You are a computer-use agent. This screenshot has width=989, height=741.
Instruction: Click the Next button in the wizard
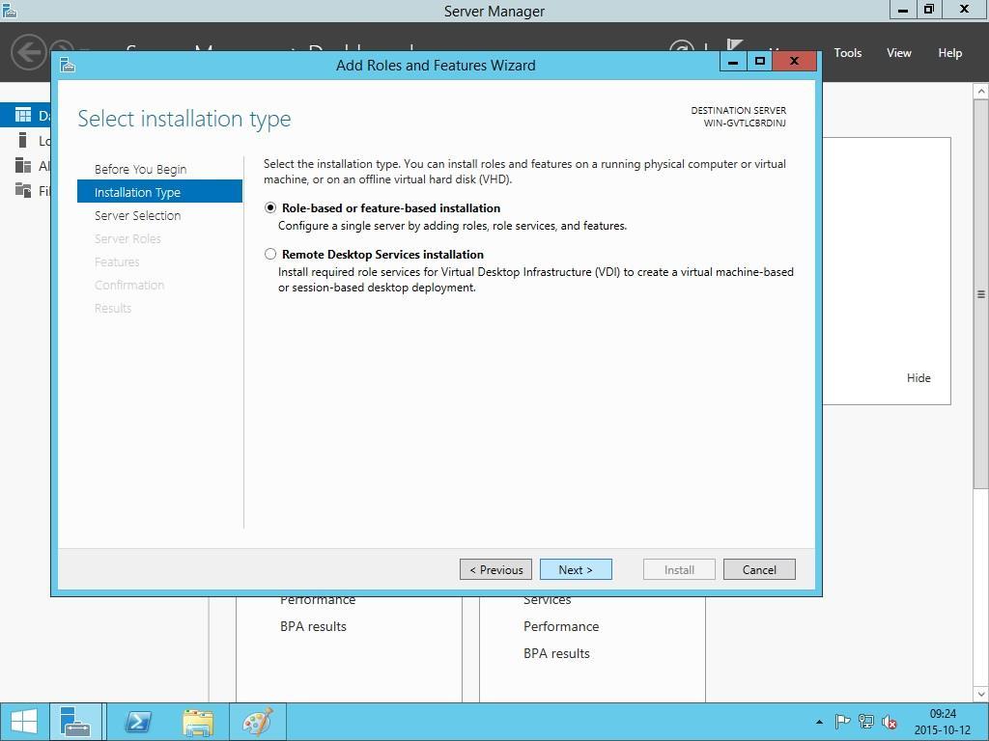click(x=576, y=569)
